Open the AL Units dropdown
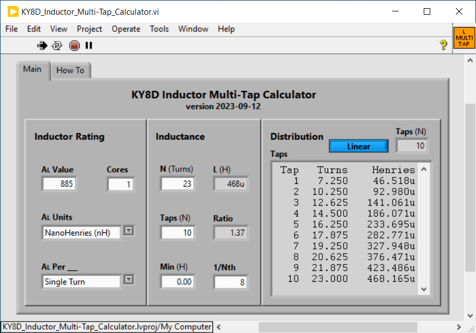This screenshot has height=333, width=476. [129, 231]
